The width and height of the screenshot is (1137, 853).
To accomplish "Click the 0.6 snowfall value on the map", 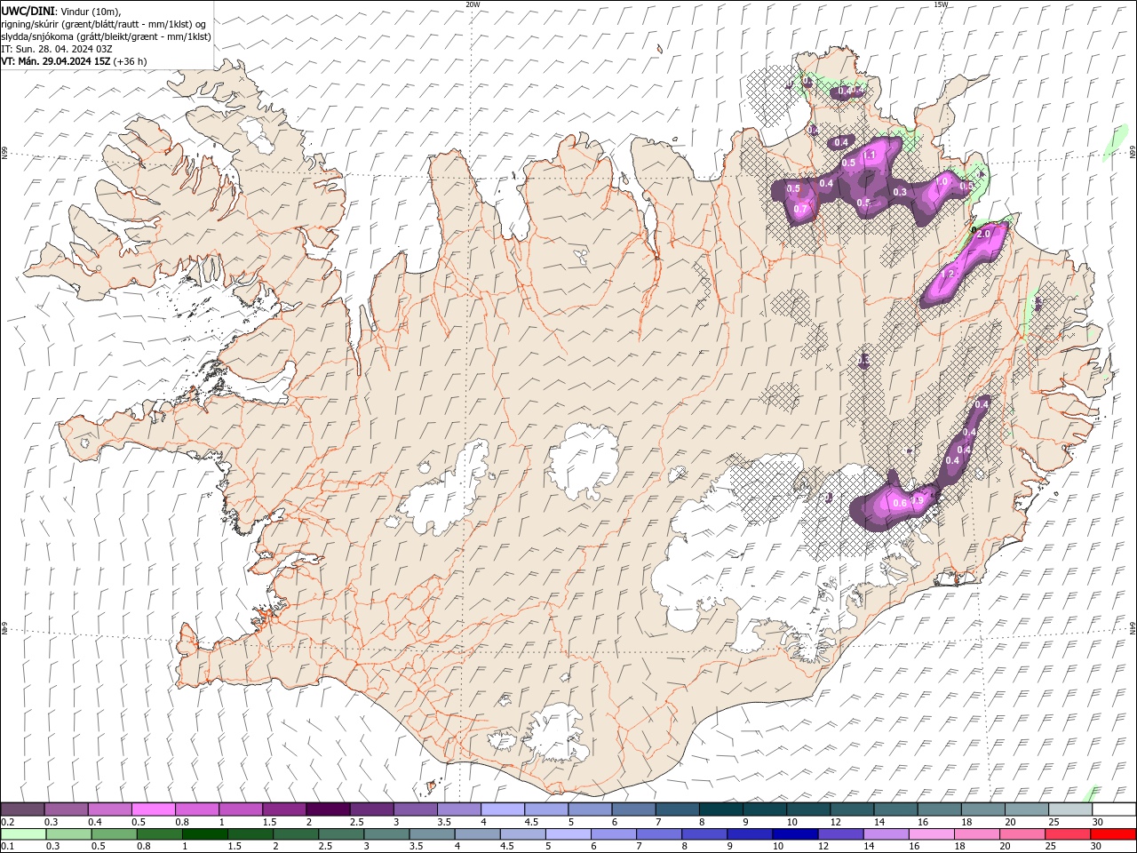I will click(x=899, y=504).
